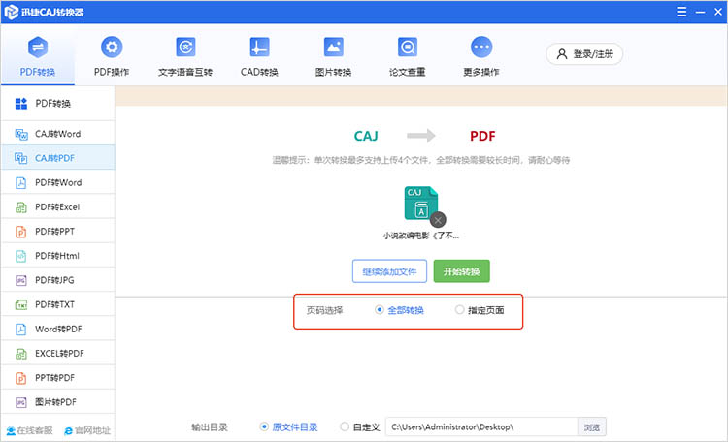This screenshot has width=728, height=442.
Task: Enable the 自定义 output directory option
Action: coord(345,426)
